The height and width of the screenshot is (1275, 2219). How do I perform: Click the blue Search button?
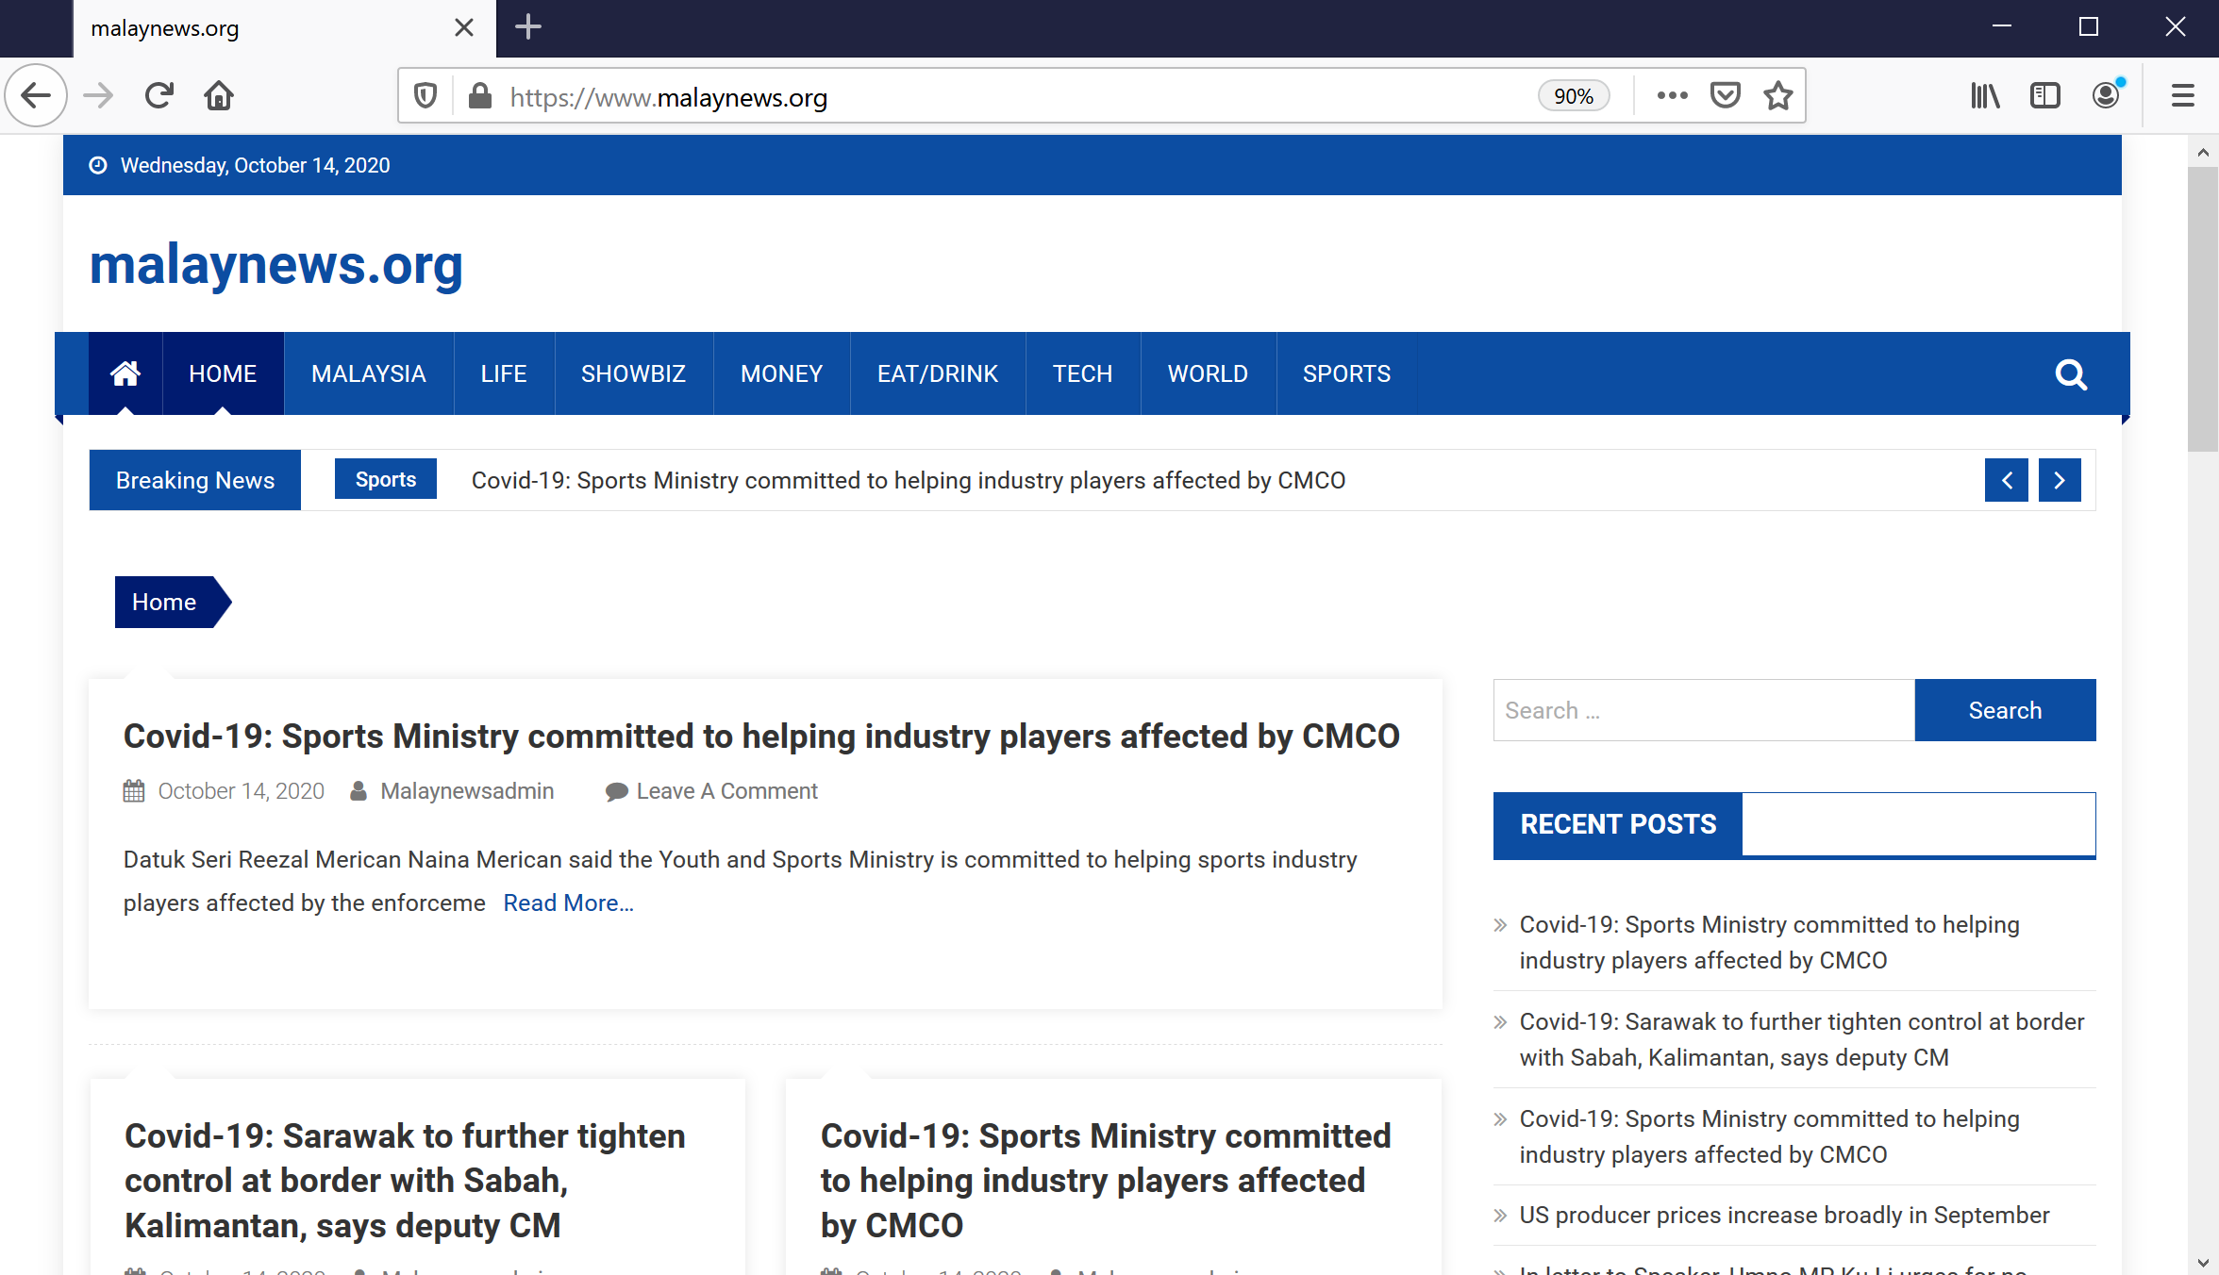pyautogui.click(x=2006, y=710)
